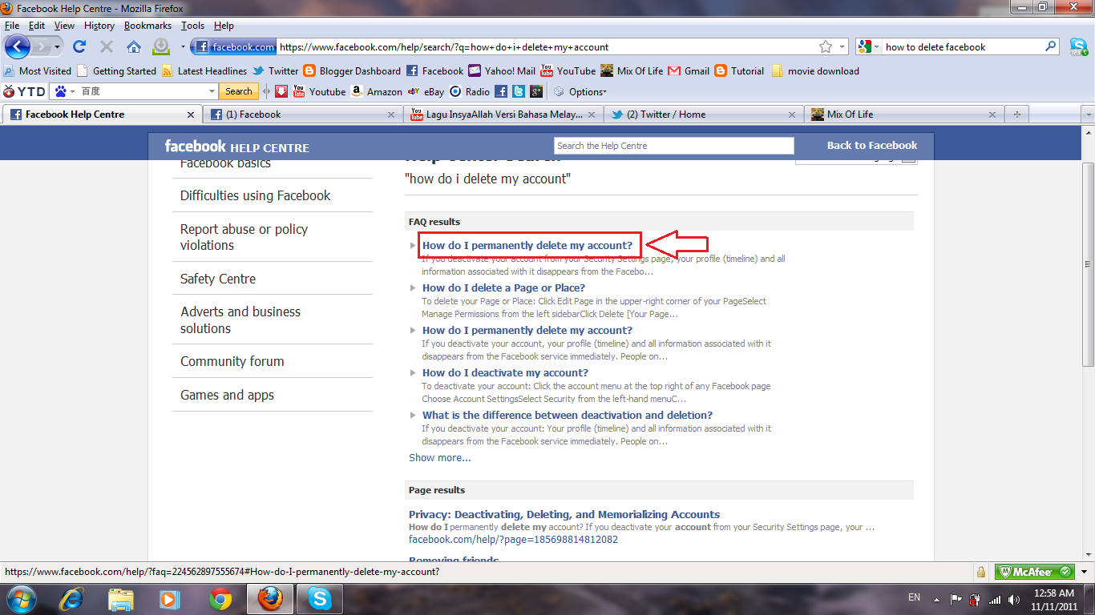
Task: Open the 'Most Visited' bookmarks folder
Action: [x=38, y=70]
